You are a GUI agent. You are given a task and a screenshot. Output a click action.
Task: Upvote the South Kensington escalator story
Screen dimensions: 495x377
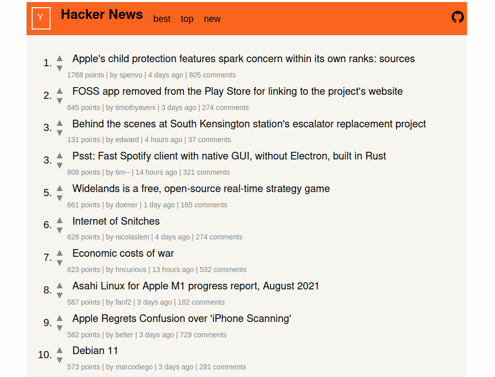pos(60,123)
